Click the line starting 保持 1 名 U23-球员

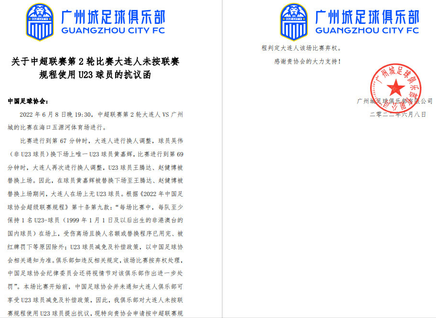pyautogui.click(x=96, y=220)
